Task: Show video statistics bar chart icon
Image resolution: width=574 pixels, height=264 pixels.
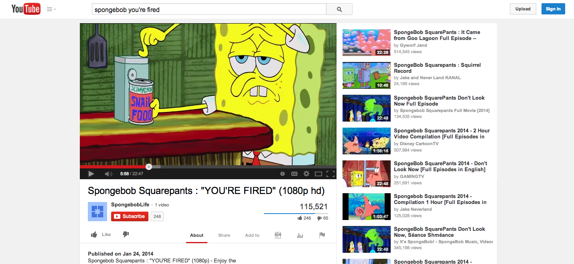Action: click(300, 235)
